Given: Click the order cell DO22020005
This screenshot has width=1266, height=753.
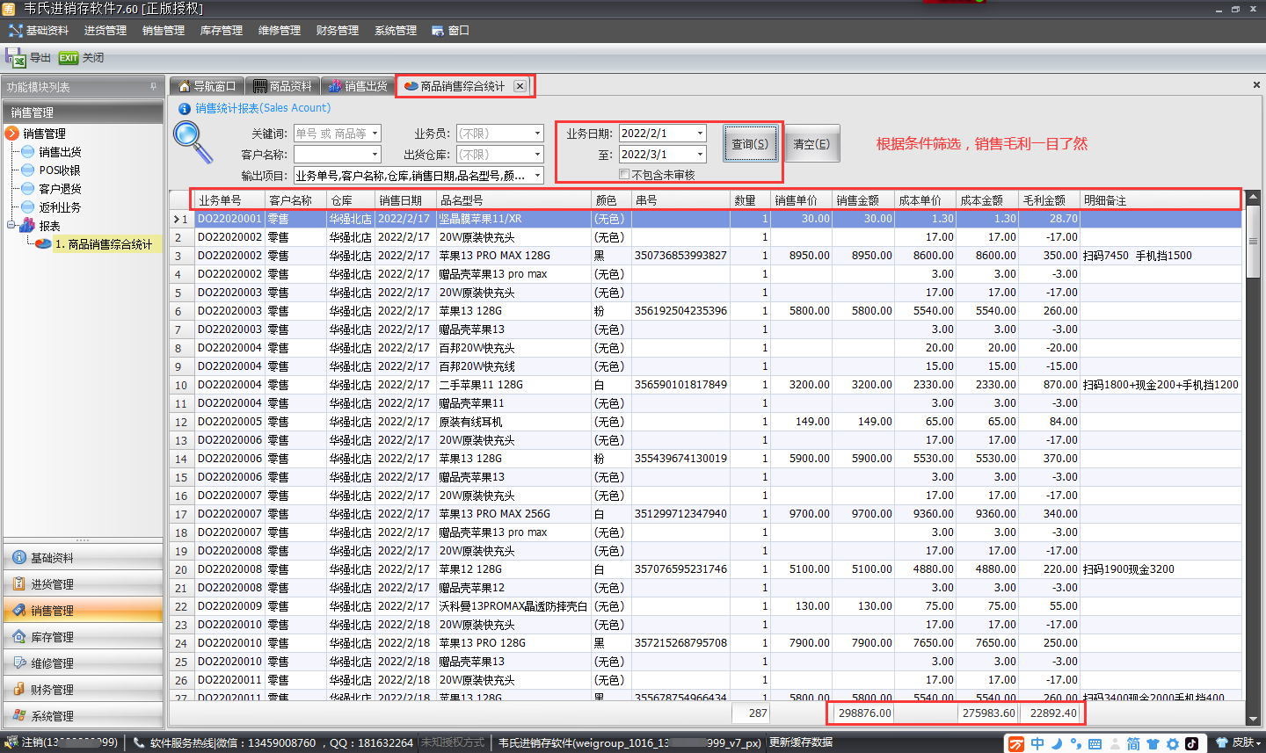Looking at the screenshot, I should pos(229,422).
